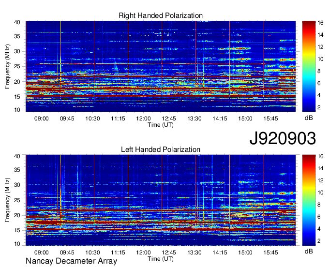Click the 12 value on upper colorbar
The width and height of the screenshot is (329, 267).
(x=320, y=47)
